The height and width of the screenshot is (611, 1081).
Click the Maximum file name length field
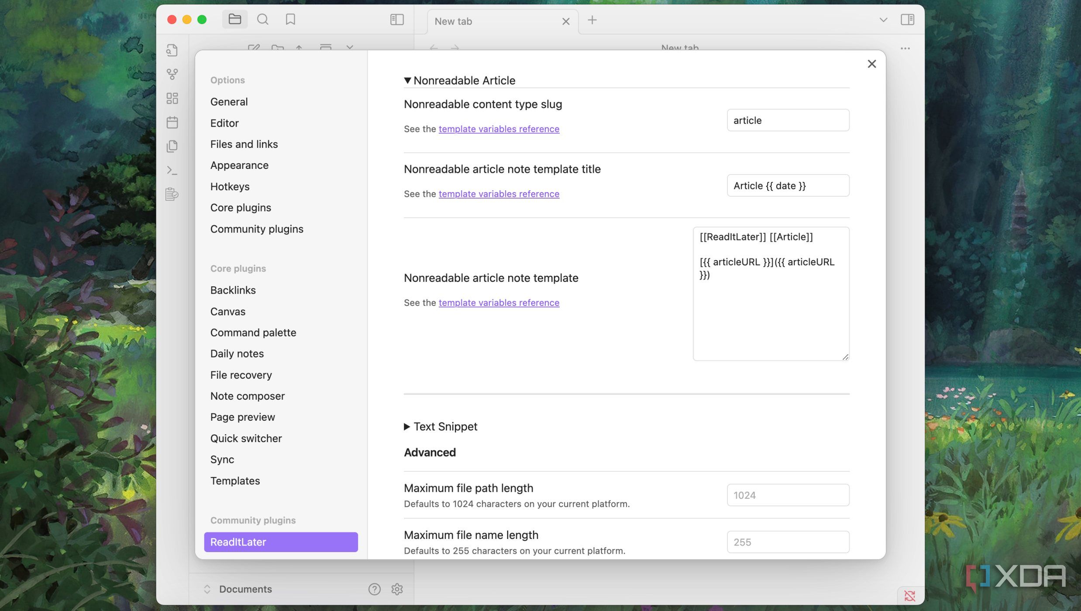[788, 542]
